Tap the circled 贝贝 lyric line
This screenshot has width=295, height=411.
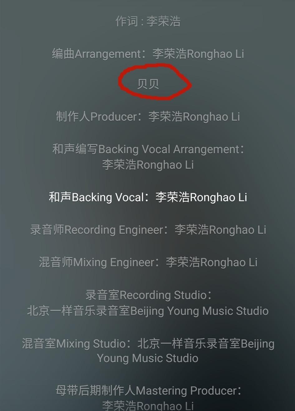(x=148, y=84)
